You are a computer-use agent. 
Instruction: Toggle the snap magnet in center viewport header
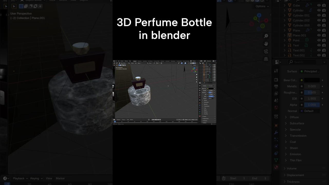click(x=157, y=63)
